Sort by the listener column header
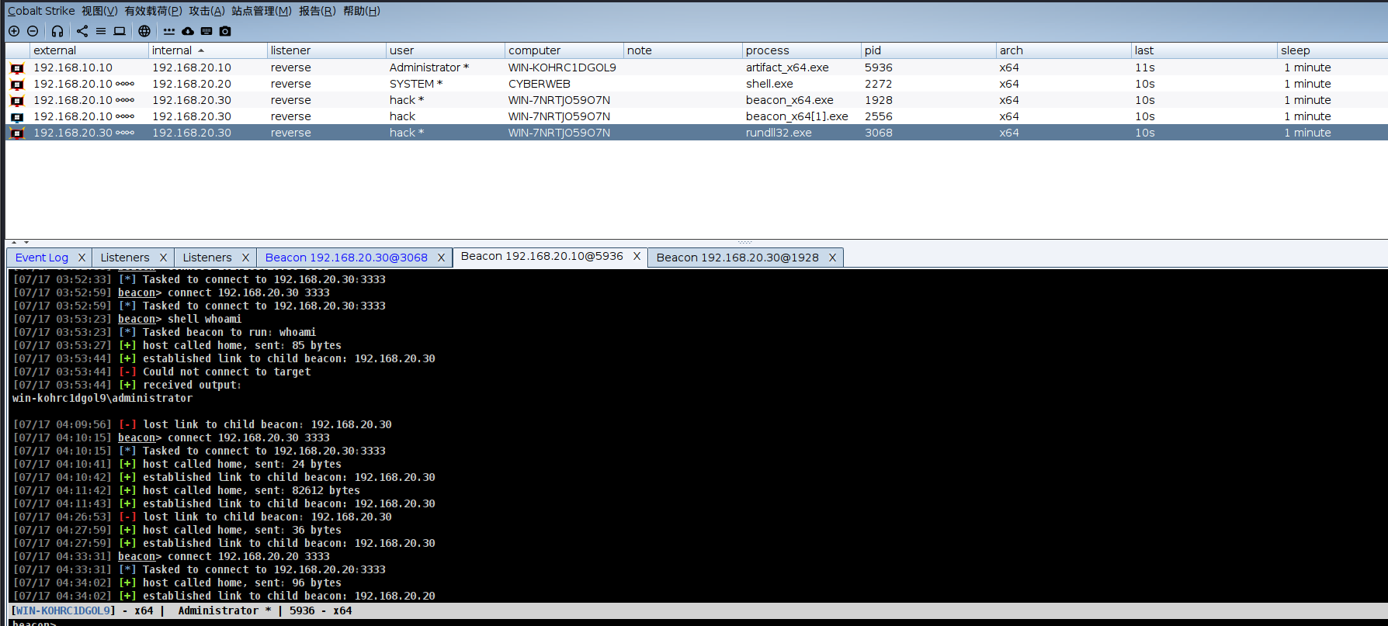1388x626 pixels. tap(326, 50)
